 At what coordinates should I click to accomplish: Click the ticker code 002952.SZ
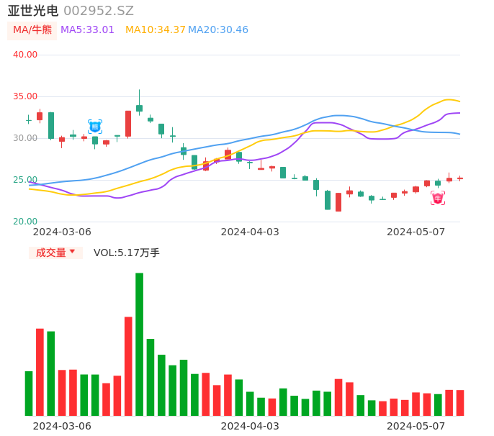[x=99, y=11]
